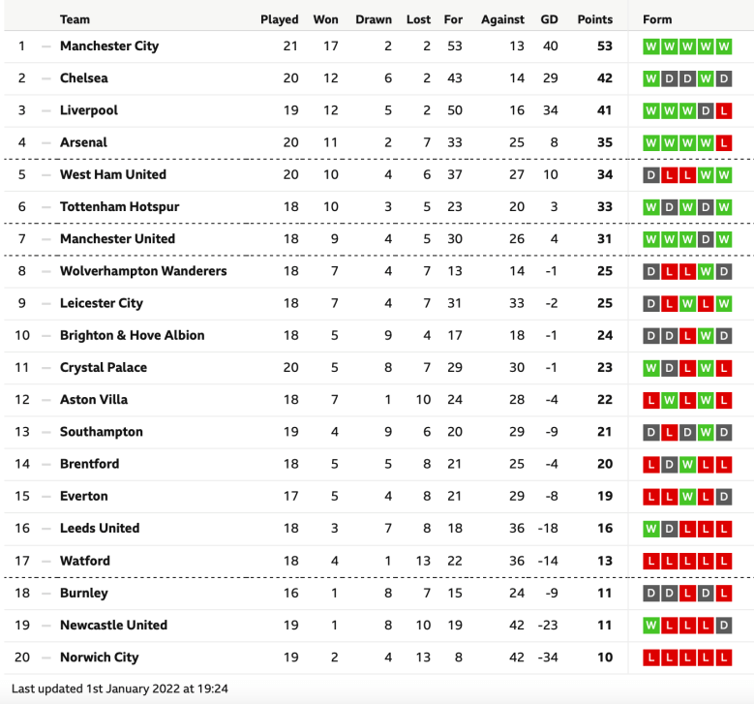Click Leeds United's grey D form badge
754x704 pixels.
coord(669,528)
